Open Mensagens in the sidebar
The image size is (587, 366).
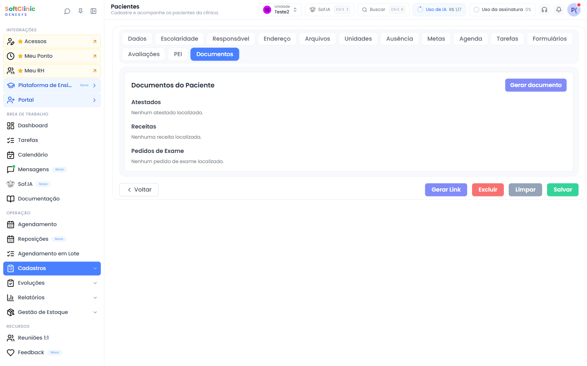[x=52, y=170]
